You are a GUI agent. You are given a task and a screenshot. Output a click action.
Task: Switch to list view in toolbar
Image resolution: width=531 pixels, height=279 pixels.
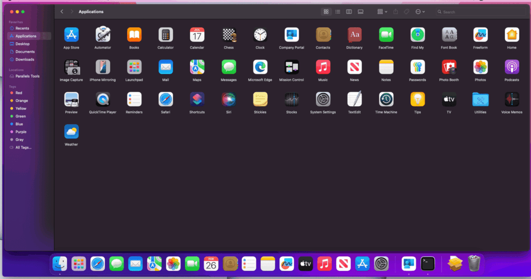click(x=338, y=11)
